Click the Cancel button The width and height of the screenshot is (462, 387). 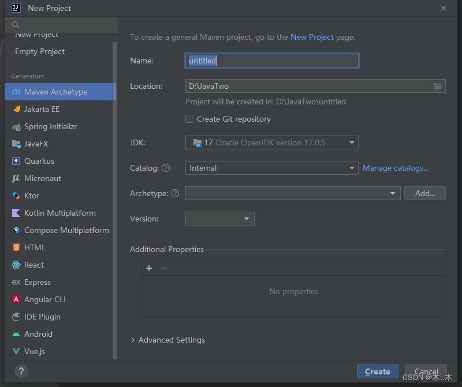426,371
